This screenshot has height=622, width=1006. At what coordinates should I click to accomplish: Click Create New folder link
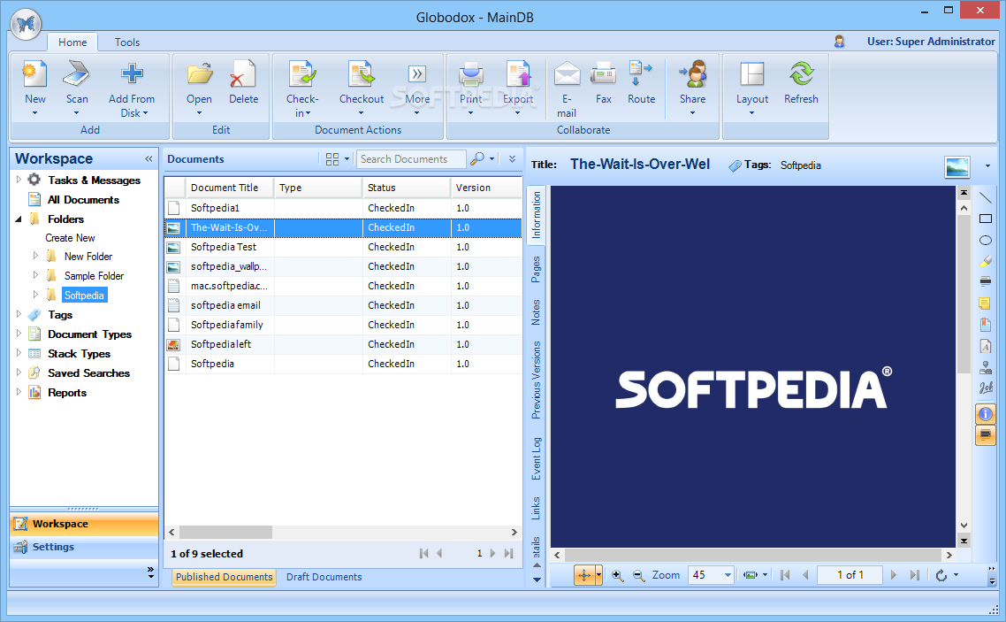70,237
